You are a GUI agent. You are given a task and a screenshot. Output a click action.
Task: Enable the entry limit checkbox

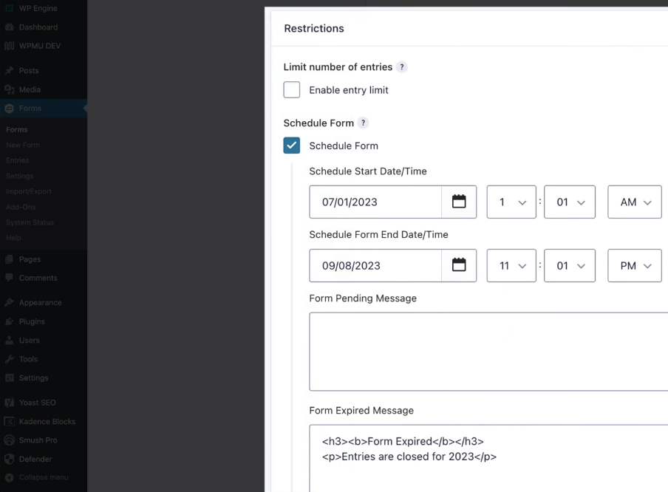pyautogui.click(x=292, y=90)
